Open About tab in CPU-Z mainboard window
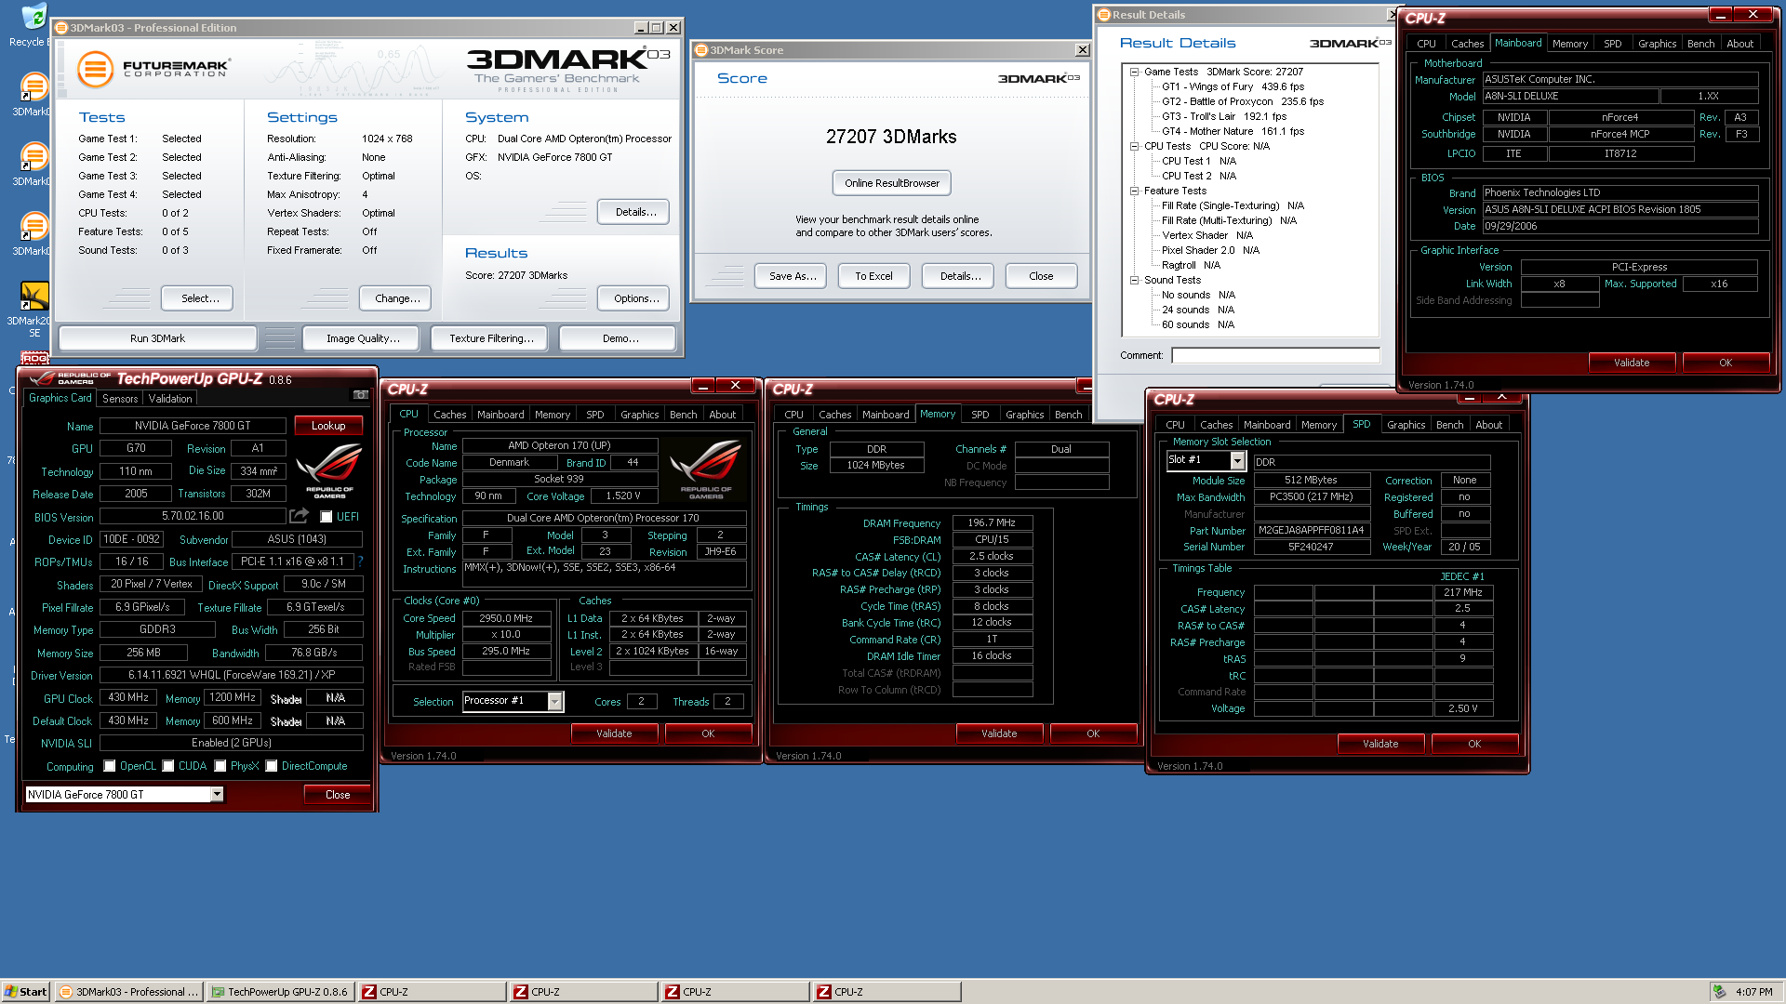Screen dimensions: 1786x1004 click(1740, 44)
